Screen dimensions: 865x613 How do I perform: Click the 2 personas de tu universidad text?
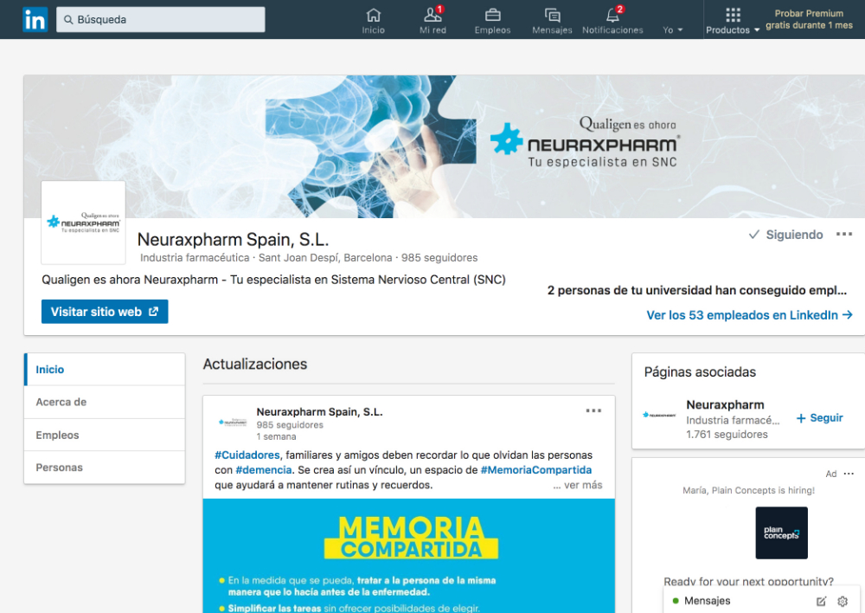tap(696, 291)
